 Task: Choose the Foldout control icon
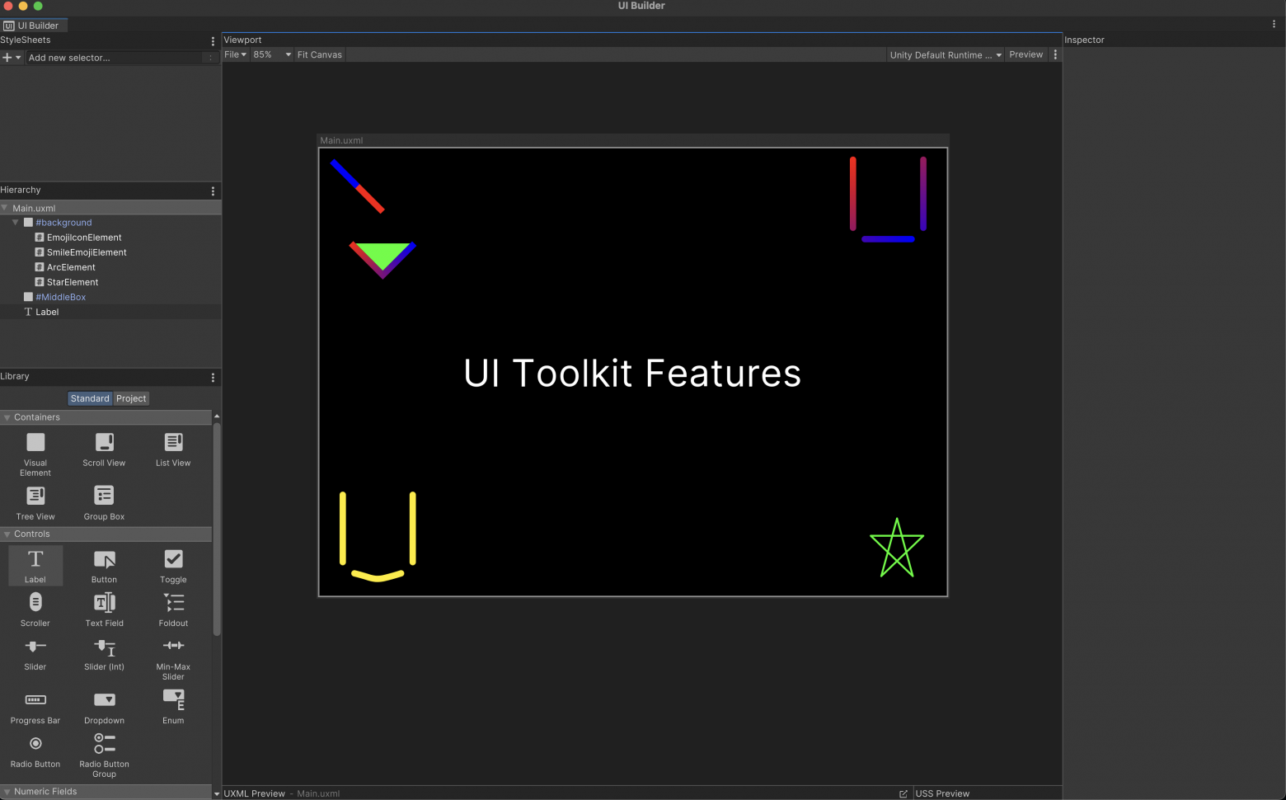174,603
